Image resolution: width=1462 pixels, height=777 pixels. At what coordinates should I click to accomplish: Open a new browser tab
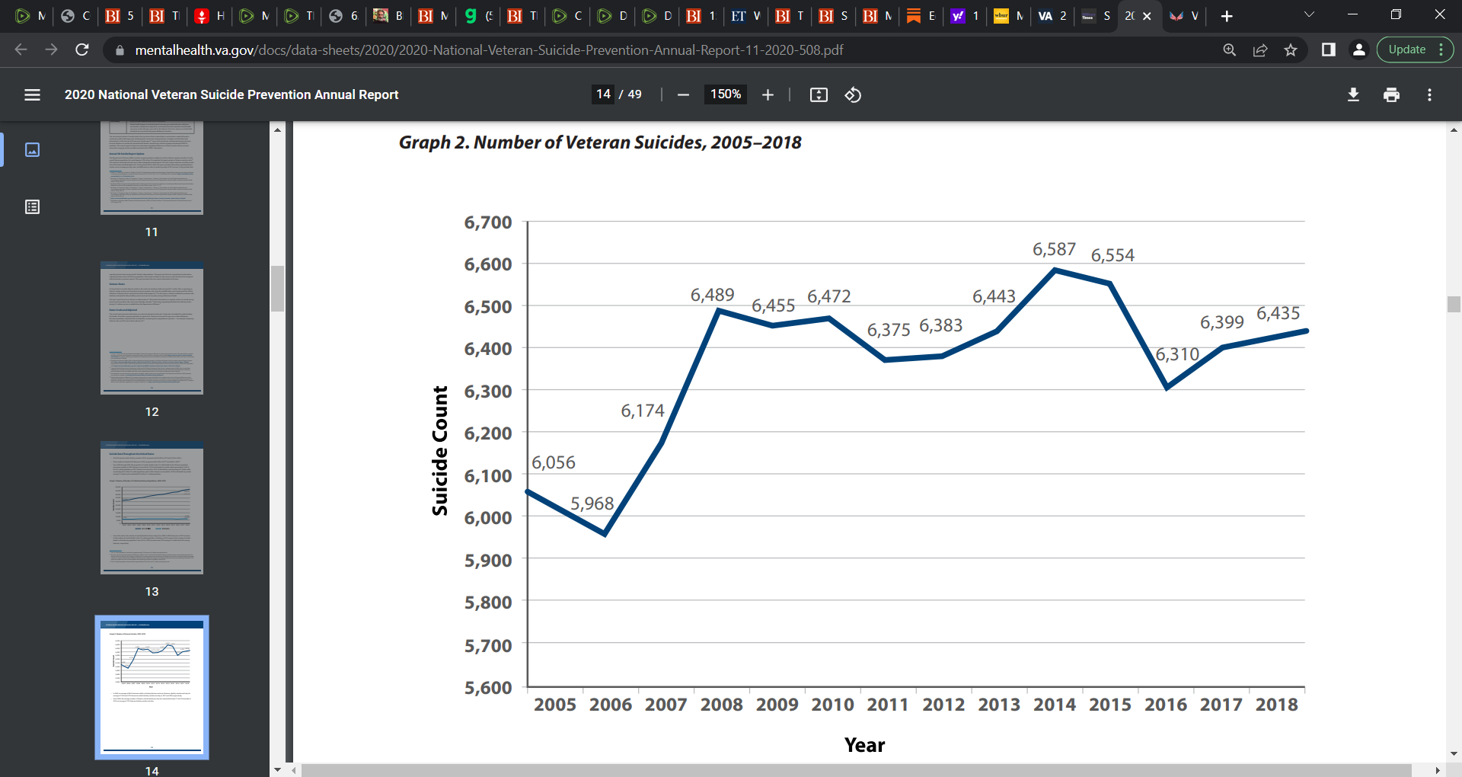pyautogui.click(x=1227, y=16)
